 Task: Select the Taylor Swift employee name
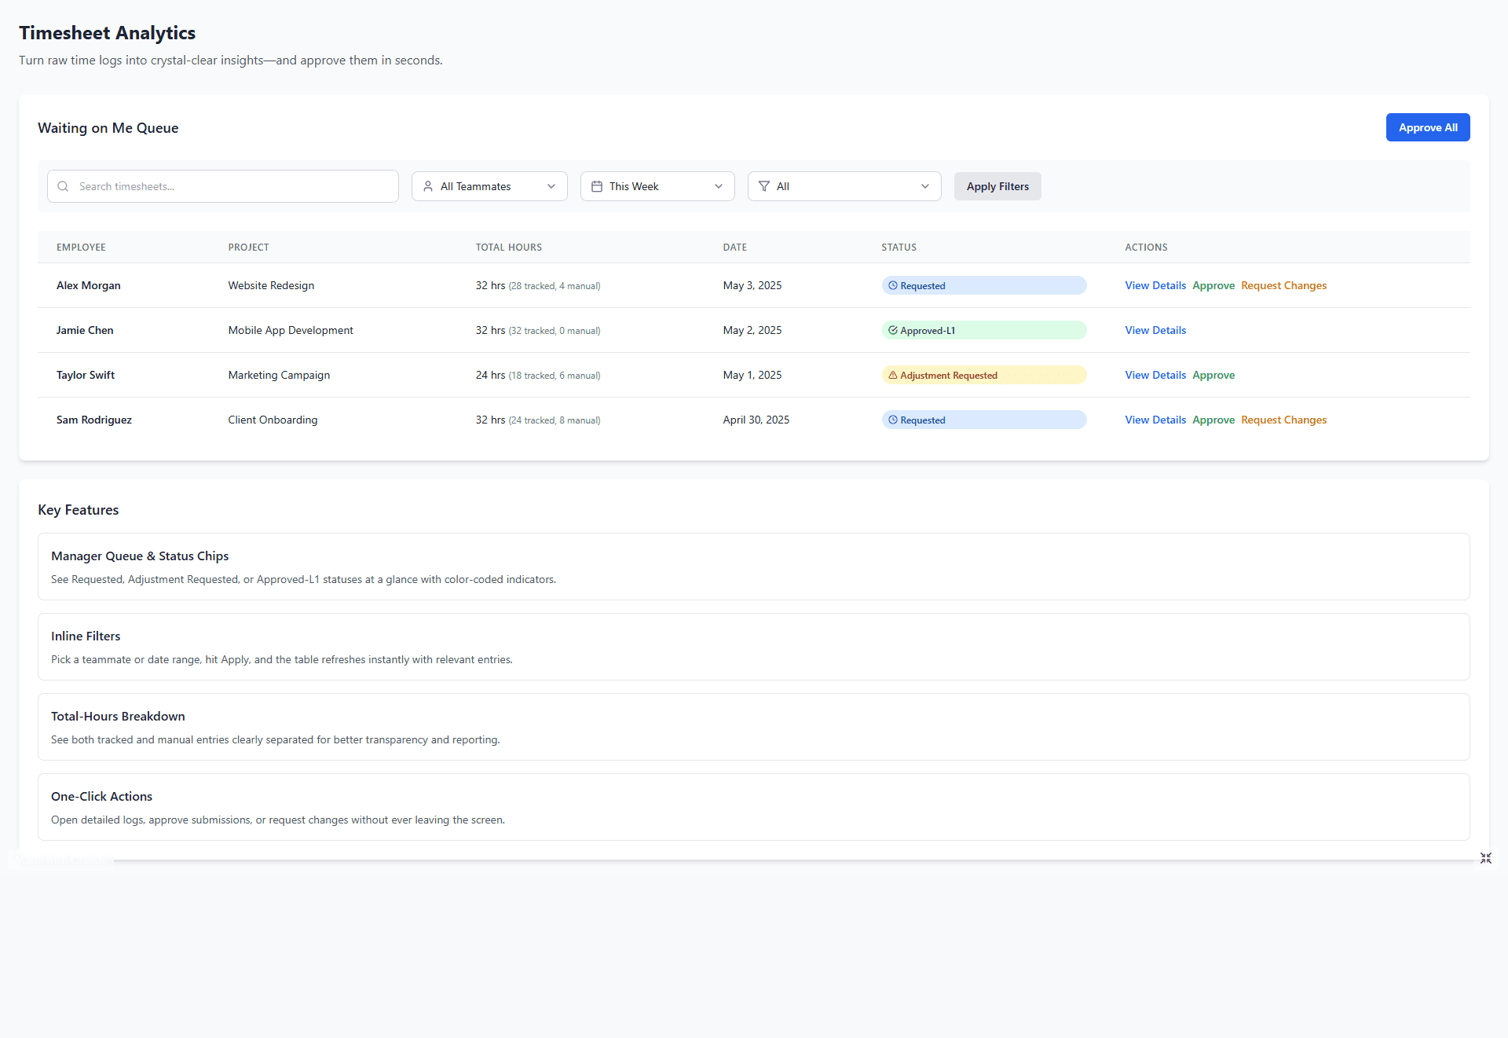coord(86,375)
